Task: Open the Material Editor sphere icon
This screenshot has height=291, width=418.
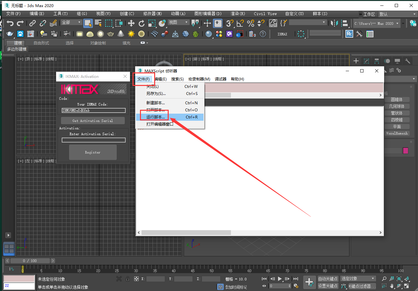Action: pyautogui.click(x=209, y=34)
